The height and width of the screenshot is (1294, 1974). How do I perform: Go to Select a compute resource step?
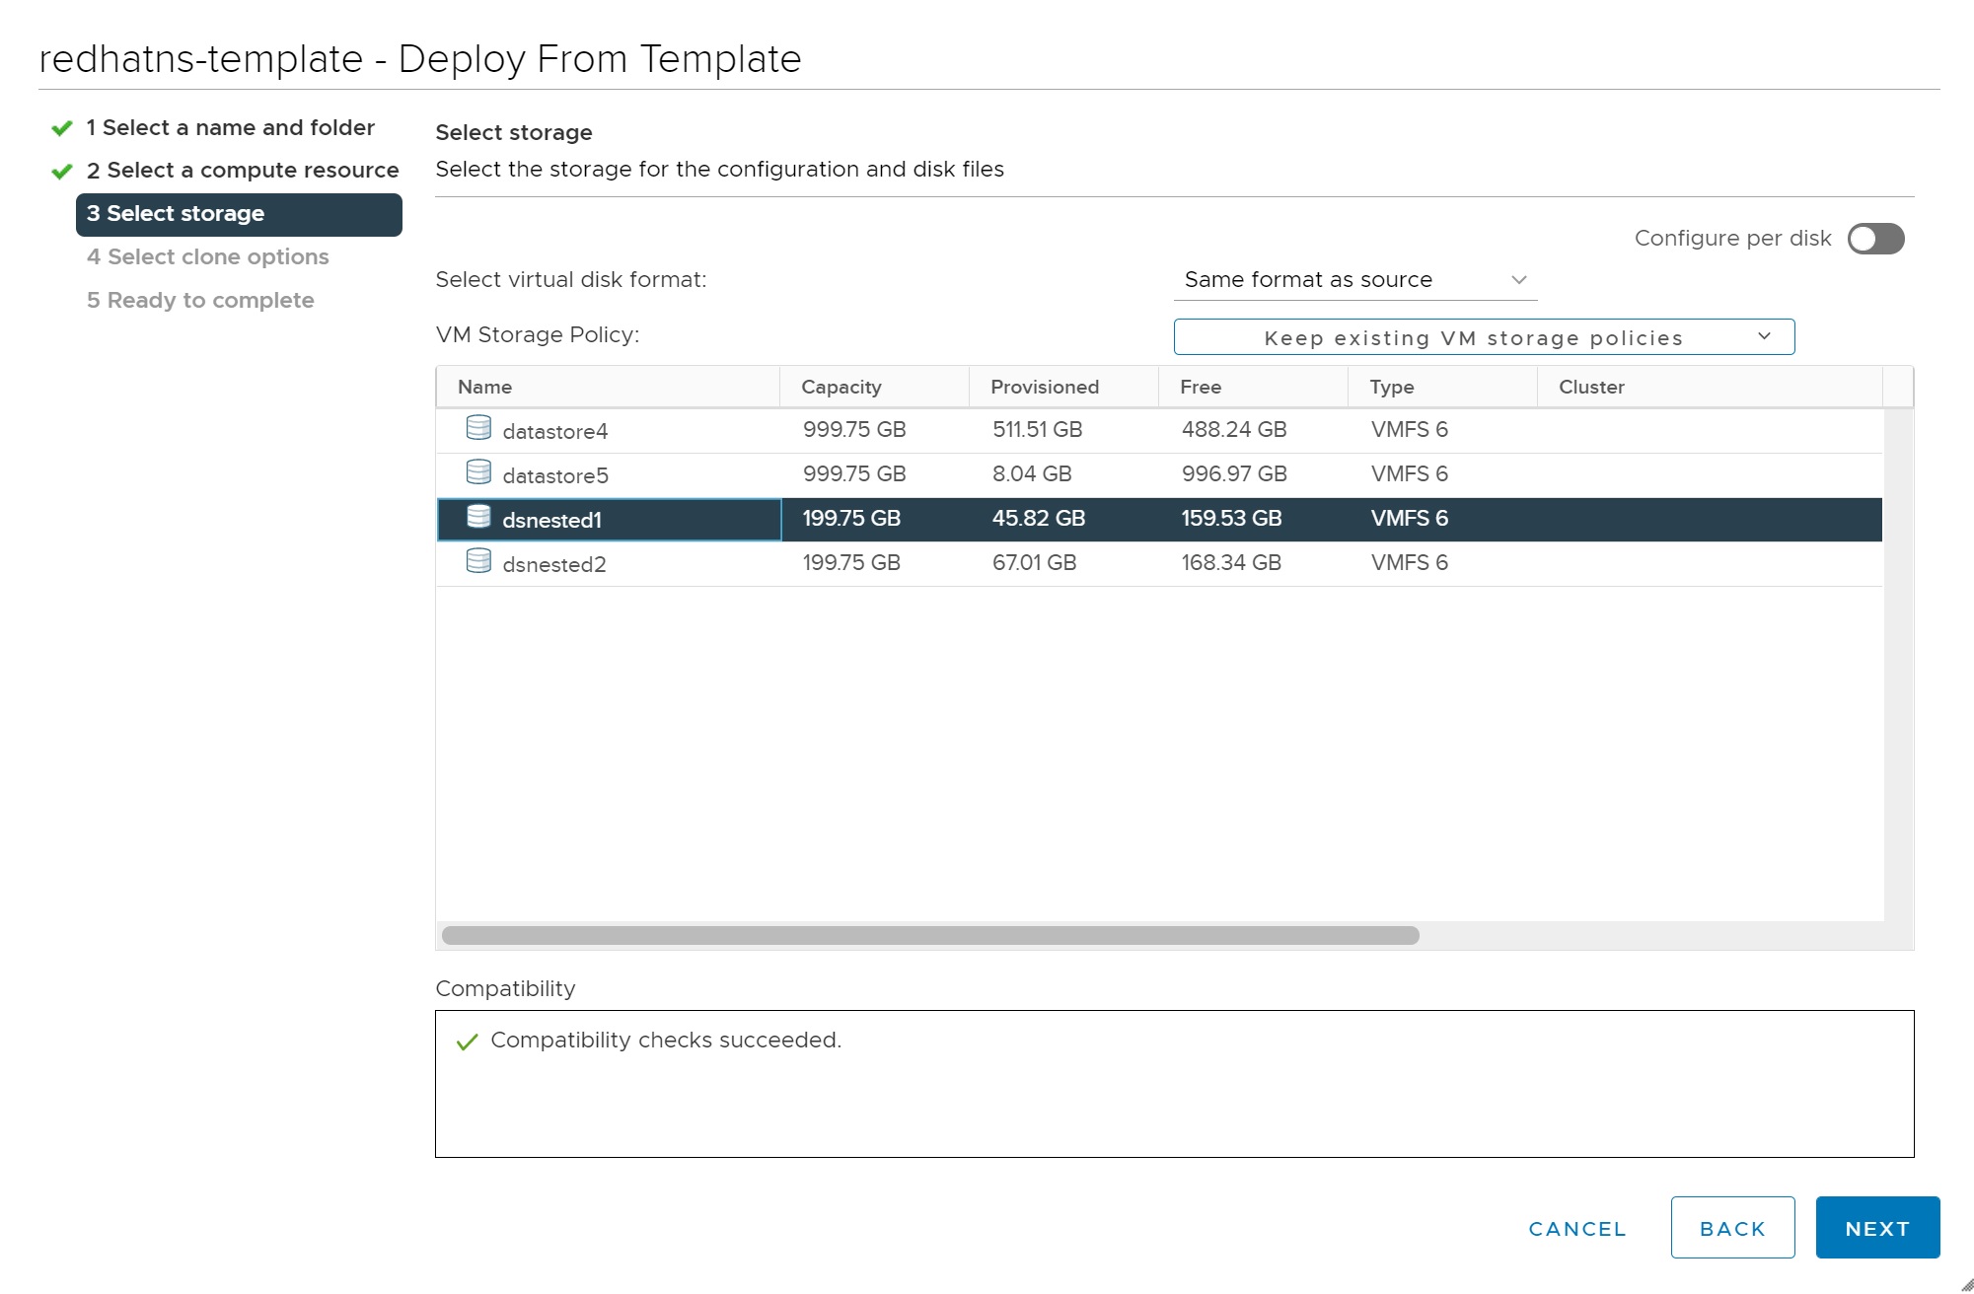(243, 171)
